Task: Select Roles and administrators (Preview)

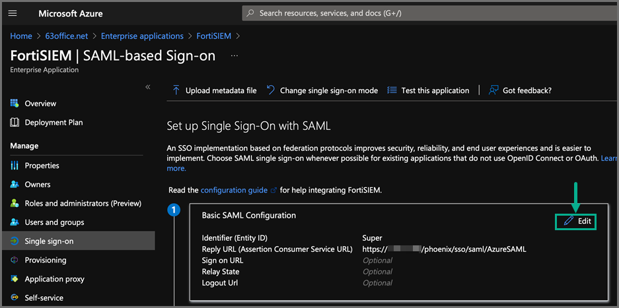Action: tap(83, 203)
